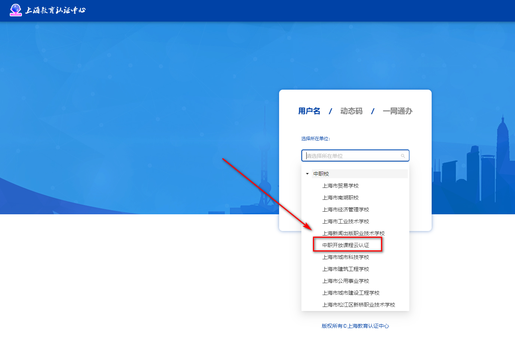Click the search magnifier icon in unit field

[x=403, y=156]
